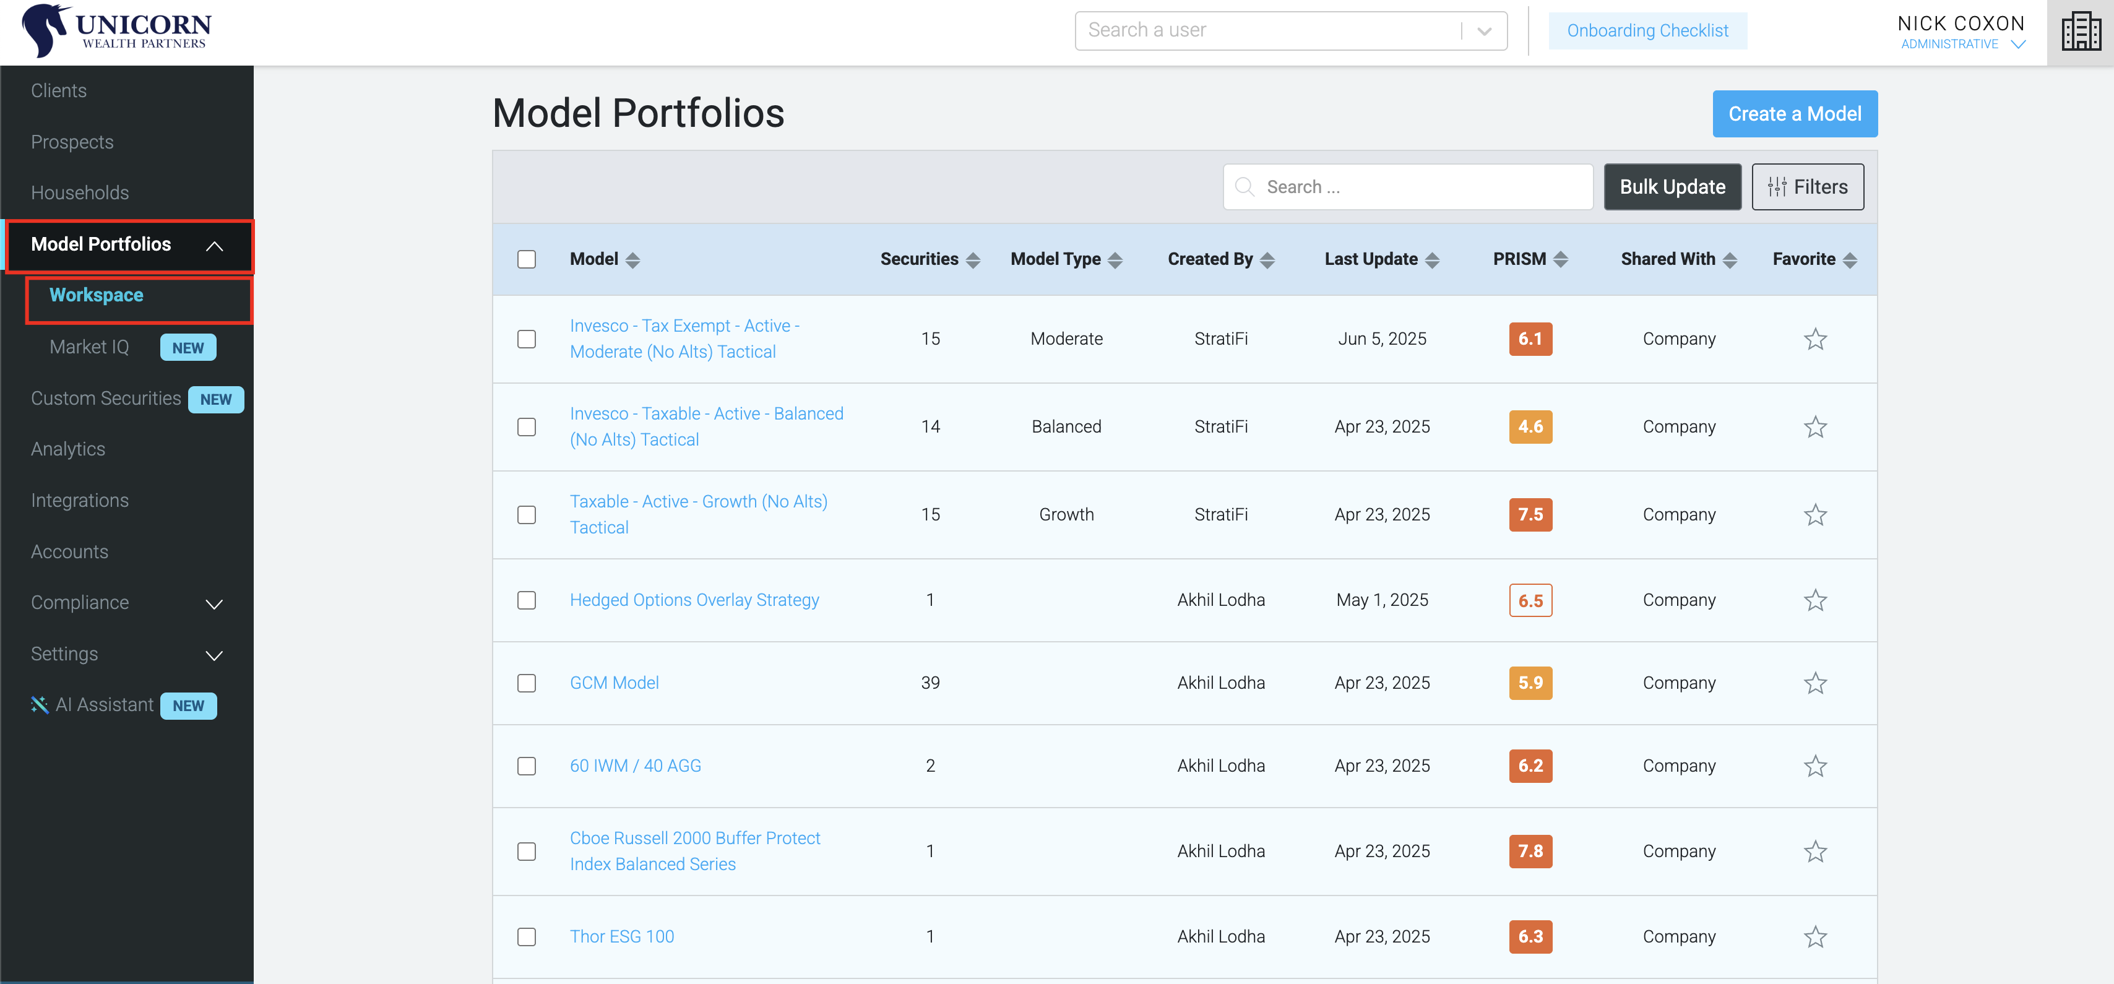Click the Create a Model button
This screenshot has height=984, width=2114.
click(1794, 114)
